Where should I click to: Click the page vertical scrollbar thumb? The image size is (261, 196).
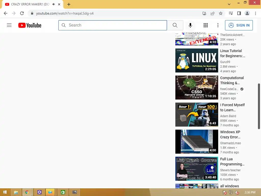[259, 106]
